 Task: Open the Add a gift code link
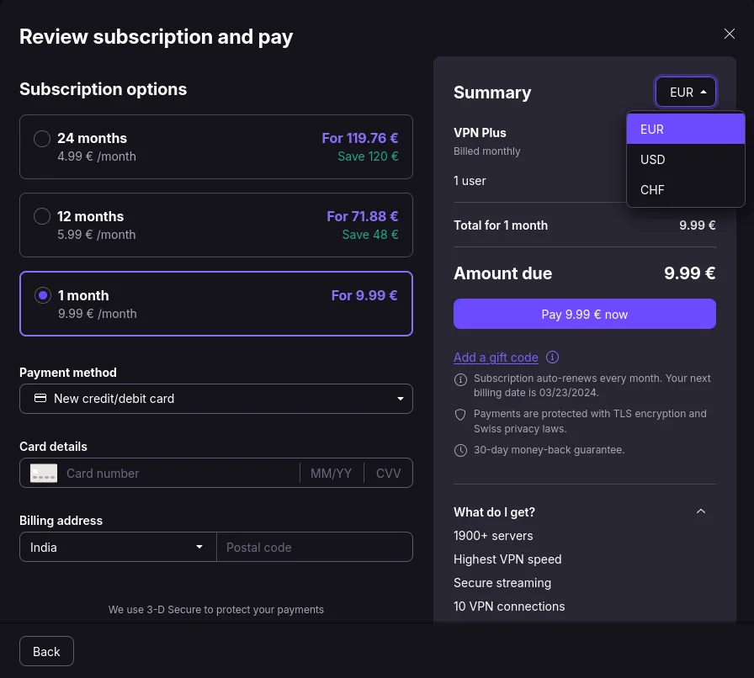(x=496, y=358)
